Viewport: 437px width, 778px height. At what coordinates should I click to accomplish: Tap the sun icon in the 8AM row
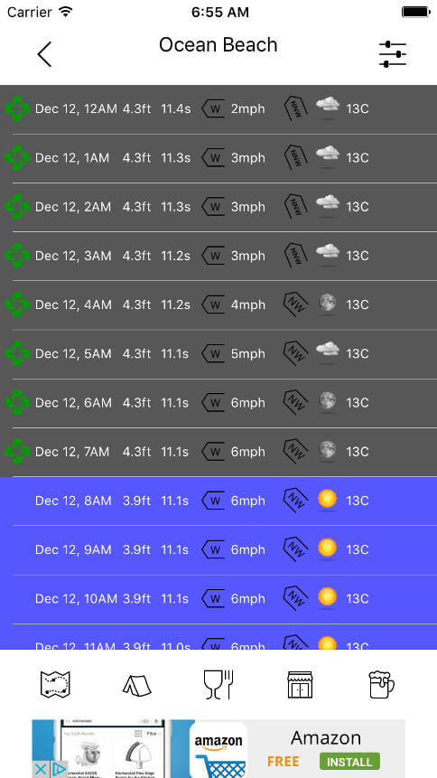(x=328, y=499)
